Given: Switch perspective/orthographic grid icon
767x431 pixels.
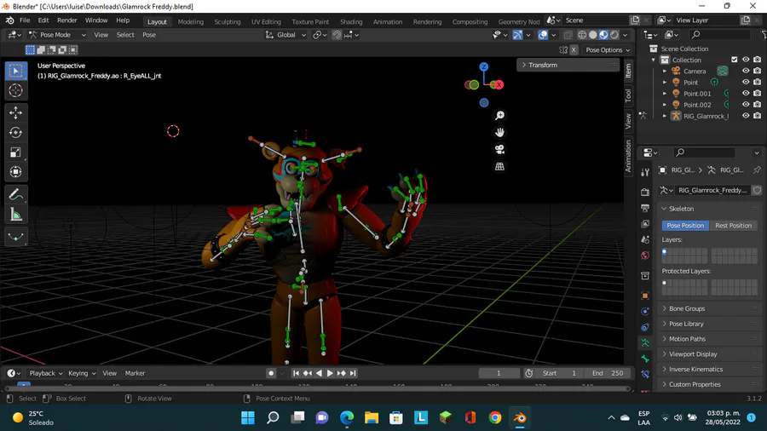Looking at the screenshot, I should 499,167.
